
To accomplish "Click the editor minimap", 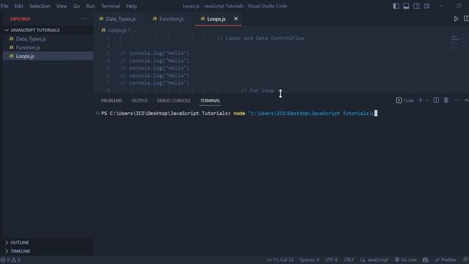I will click(459, 42).
